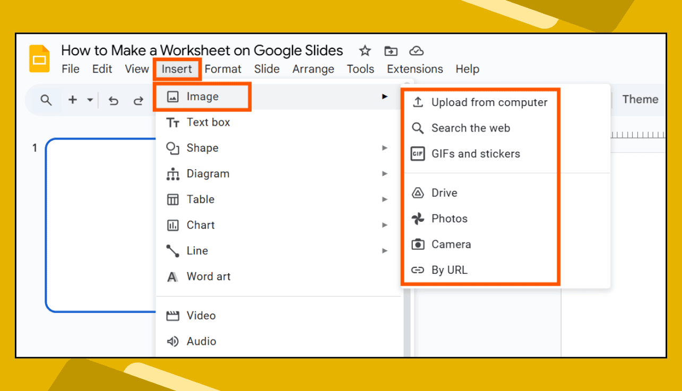Choose Upload from computer
The height and width of the screenshot is (391, 682).
pos(489,102)
